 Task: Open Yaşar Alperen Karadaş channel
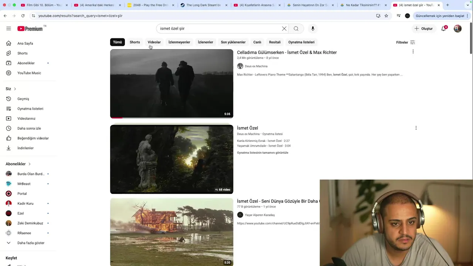(260, 215)
